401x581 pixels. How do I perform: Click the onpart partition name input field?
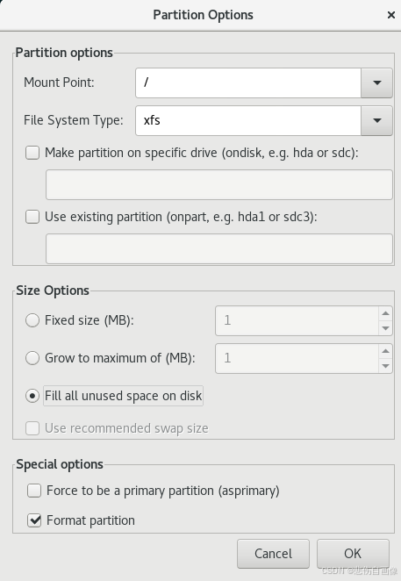pyautogui.click(x=219, y=248)
